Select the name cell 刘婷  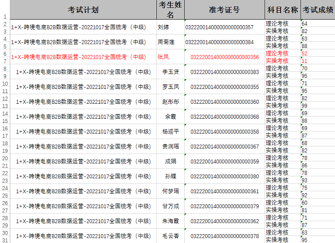pyautogui.click(x=163, y=27)
